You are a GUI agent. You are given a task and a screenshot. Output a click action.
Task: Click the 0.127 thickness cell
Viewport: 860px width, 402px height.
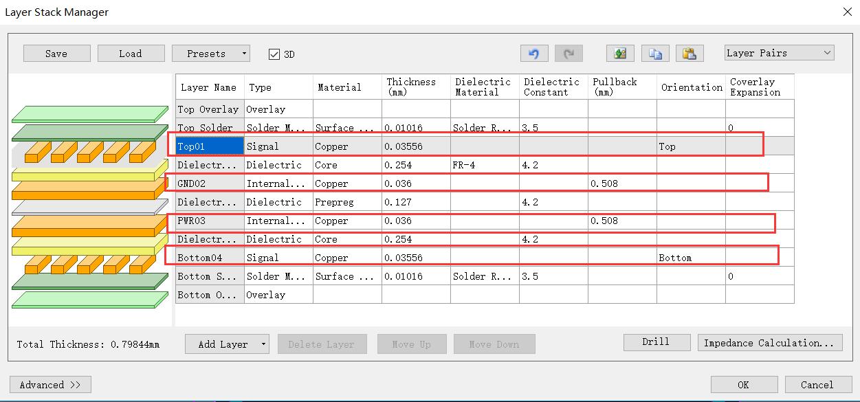point(416,202)
